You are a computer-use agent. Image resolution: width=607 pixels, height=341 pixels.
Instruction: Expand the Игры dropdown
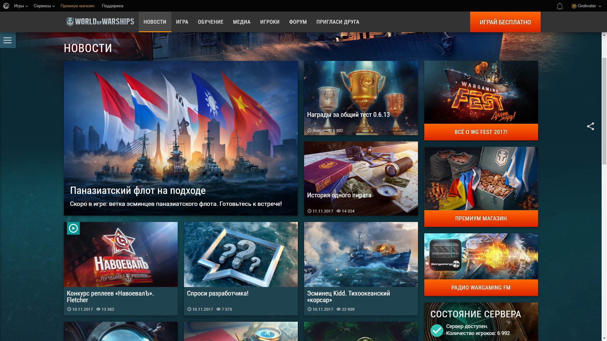[21, 6]
